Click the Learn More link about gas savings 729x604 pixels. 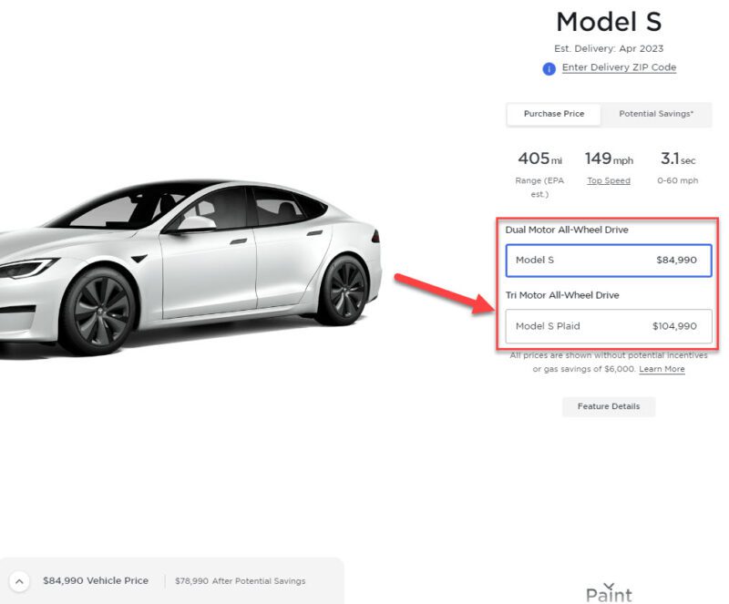(662, 369)
